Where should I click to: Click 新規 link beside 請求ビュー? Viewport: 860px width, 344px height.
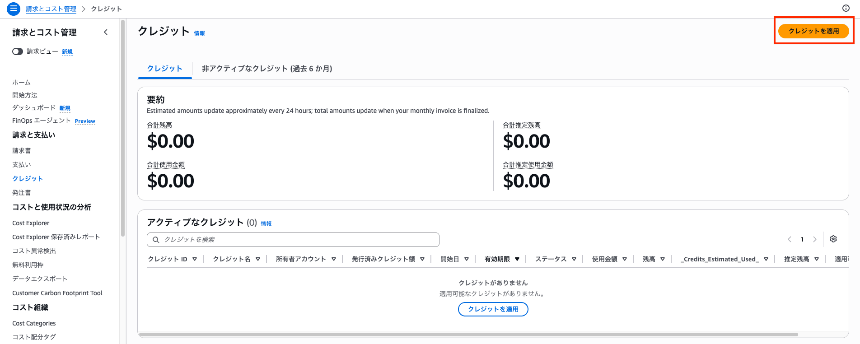click(x=67, y=52)
